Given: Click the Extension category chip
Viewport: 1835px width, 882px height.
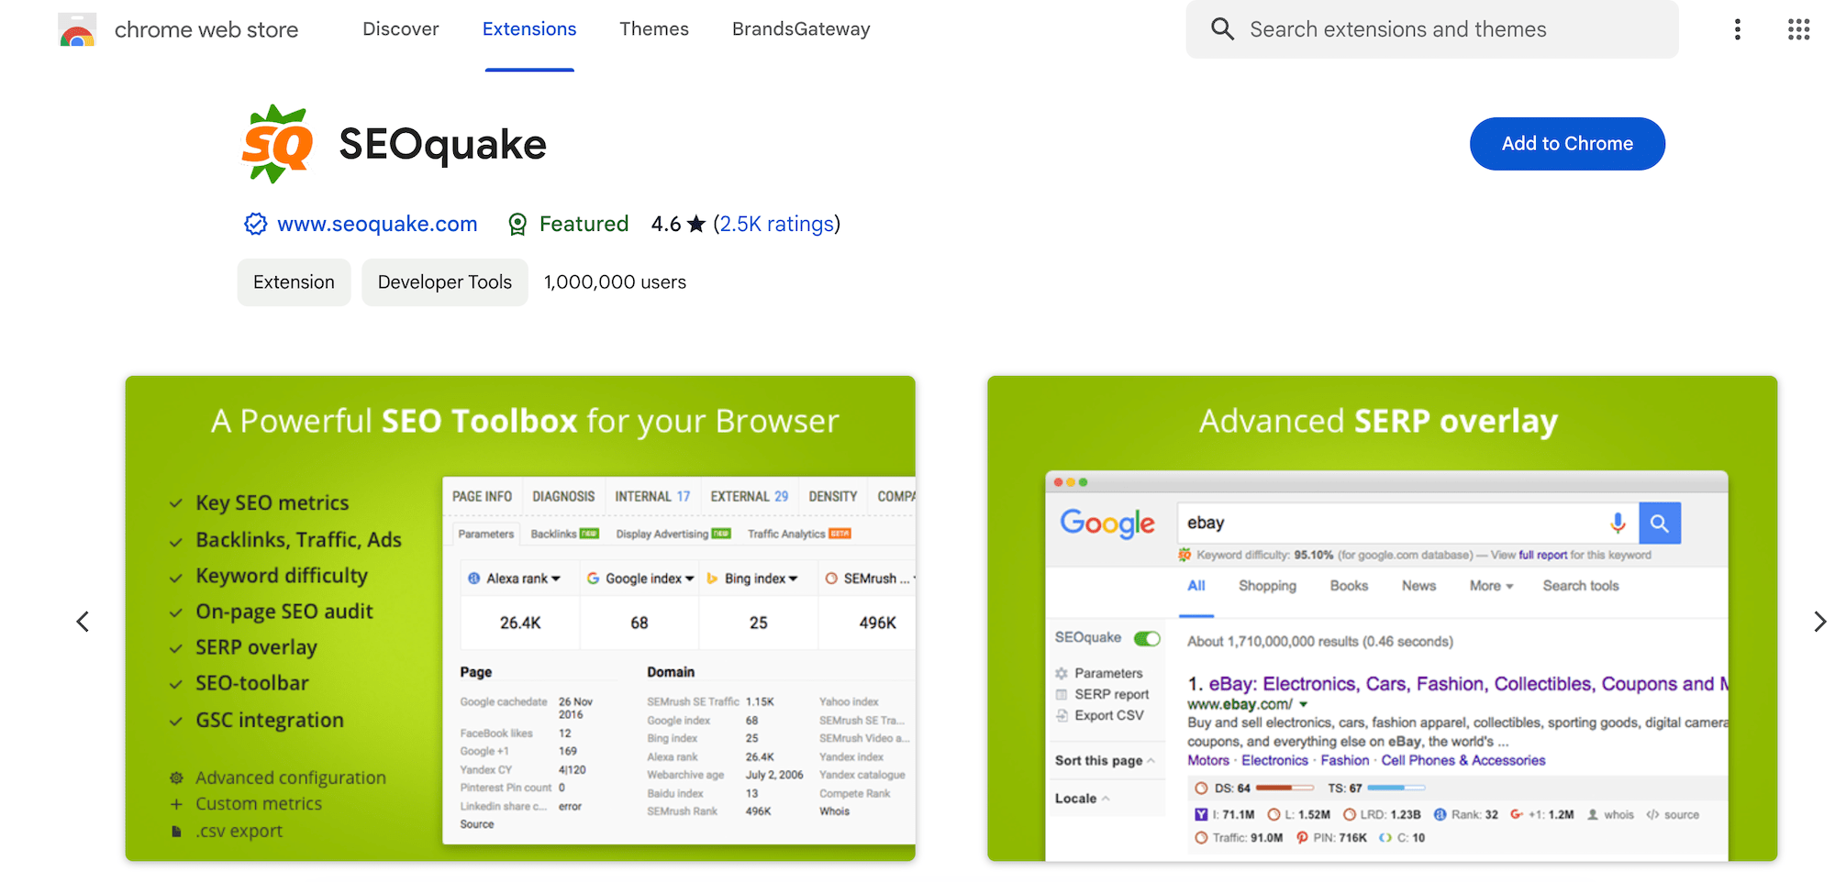Looking at the screenshot, I should (294, 282).
